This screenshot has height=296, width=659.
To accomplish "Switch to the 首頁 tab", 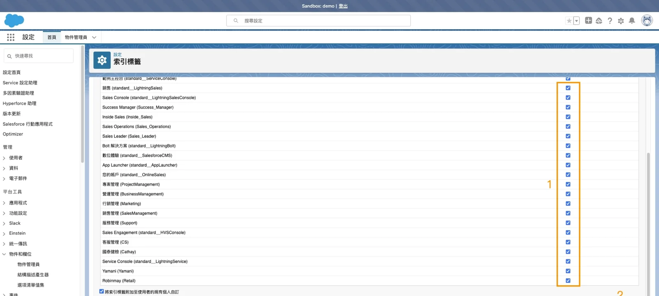I will pos(51,37).
